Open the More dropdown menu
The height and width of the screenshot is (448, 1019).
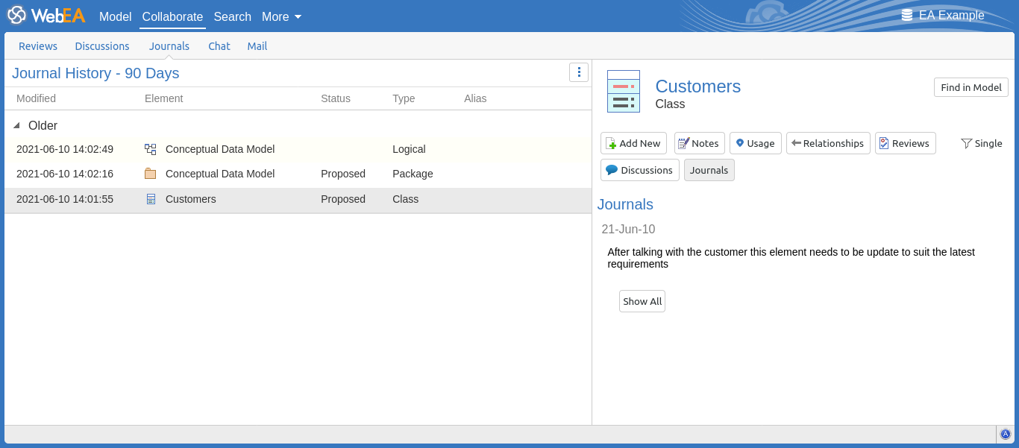tap(281, 16)
